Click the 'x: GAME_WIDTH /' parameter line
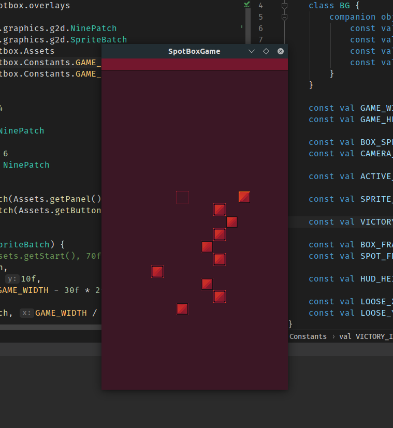 click(58, 313)
